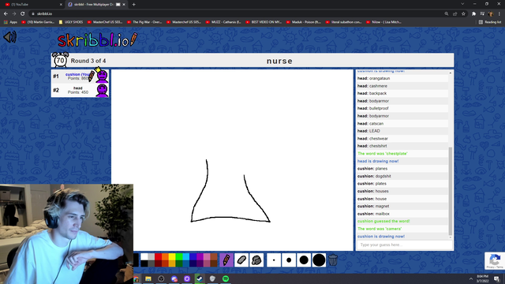Open zoom magnifier icon in address bar
The width and height of the screenshot is (505, 284).
click(x=447, y=14)
